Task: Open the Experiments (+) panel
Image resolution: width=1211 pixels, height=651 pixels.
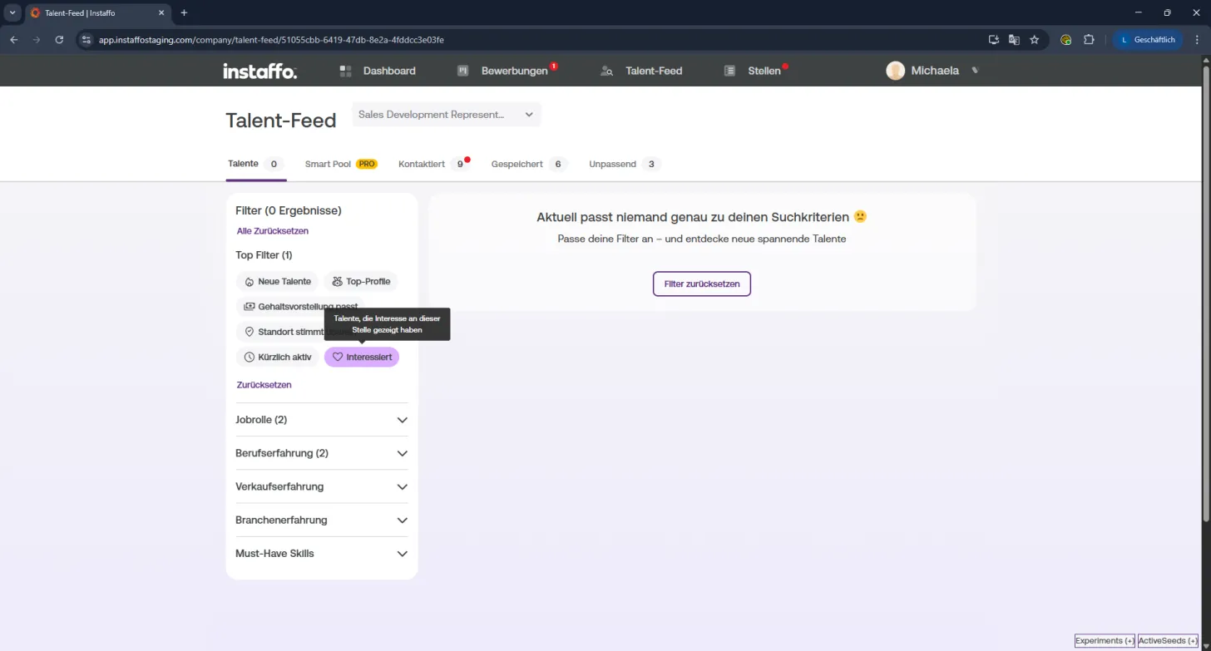Action: click(1105, 641)
